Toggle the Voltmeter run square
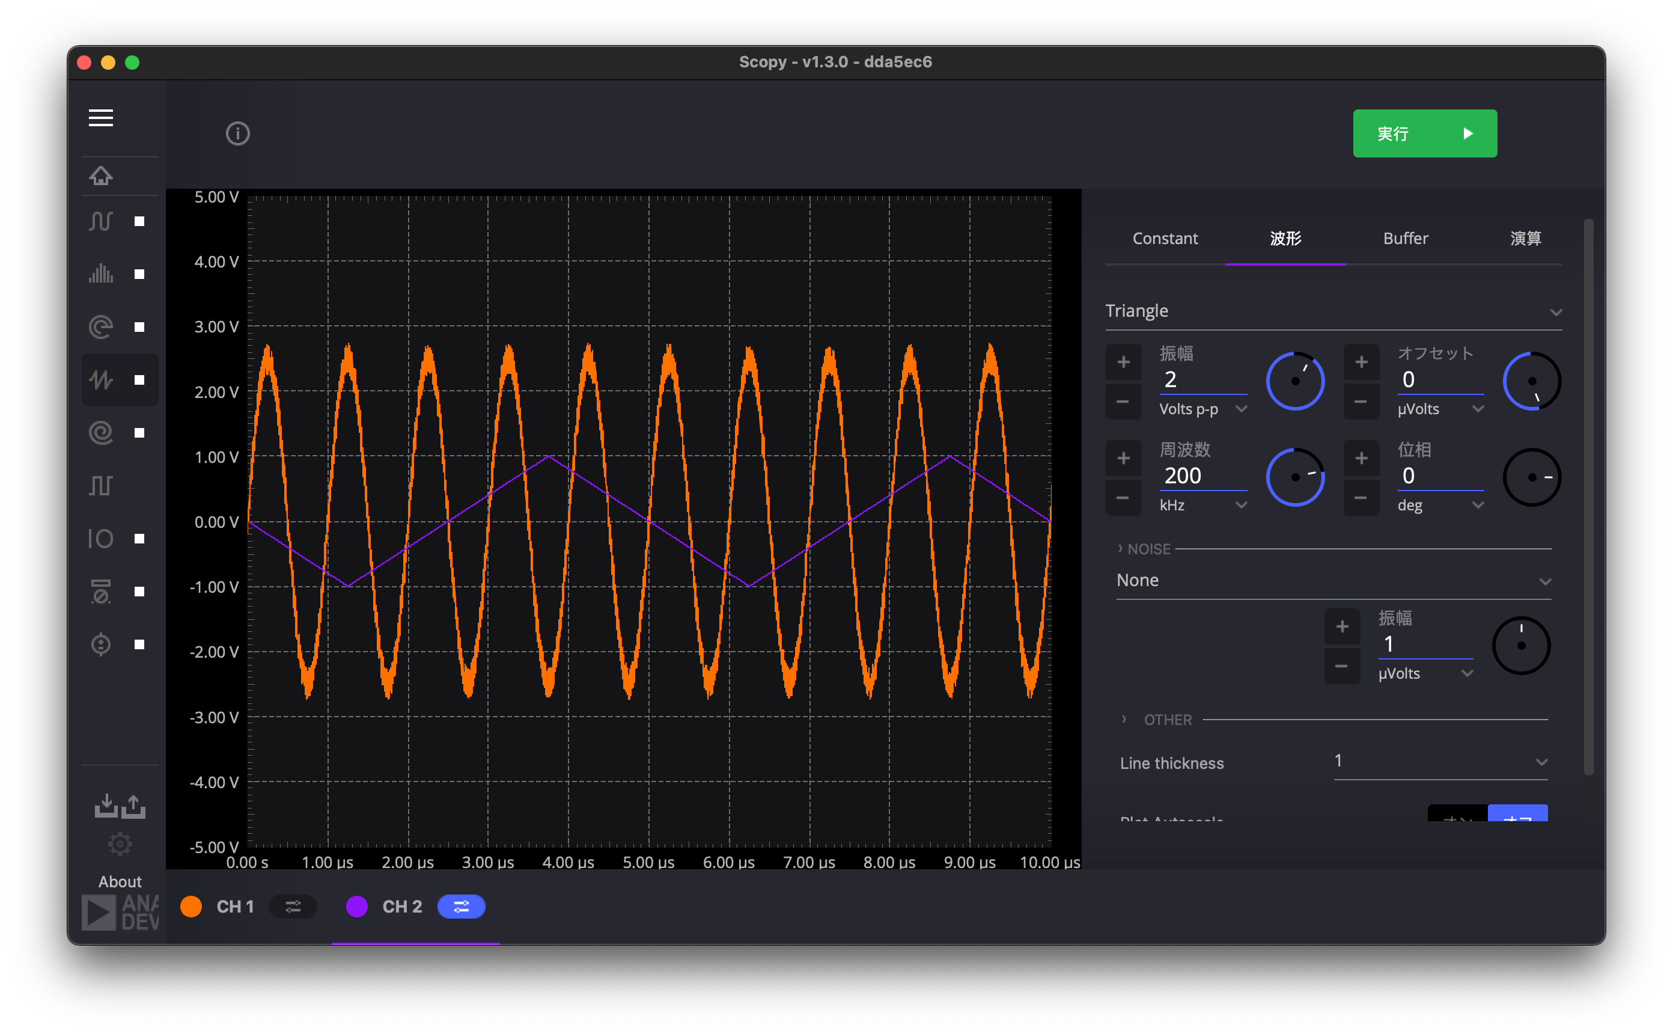 coord(139,592)
